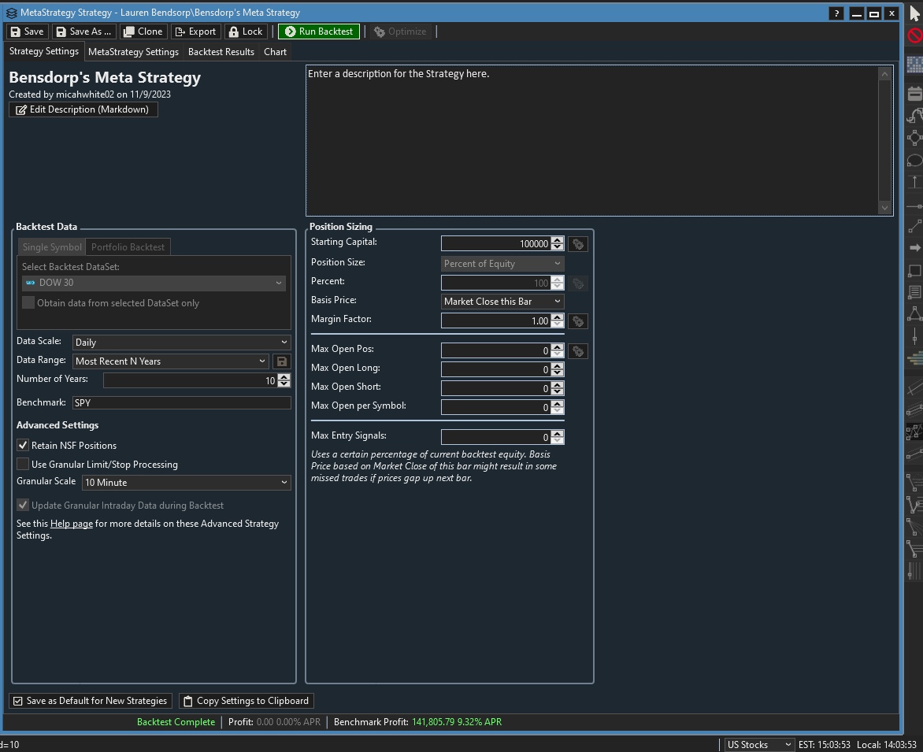The height and width of the screenshot is (752, 923).
Task: Choose the ellipse drawing tool
Action: 914,160
